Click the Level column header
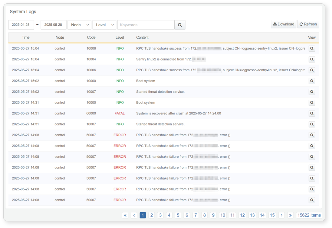The height and width of the screenshot is (228, 332). tap(120, 37)
